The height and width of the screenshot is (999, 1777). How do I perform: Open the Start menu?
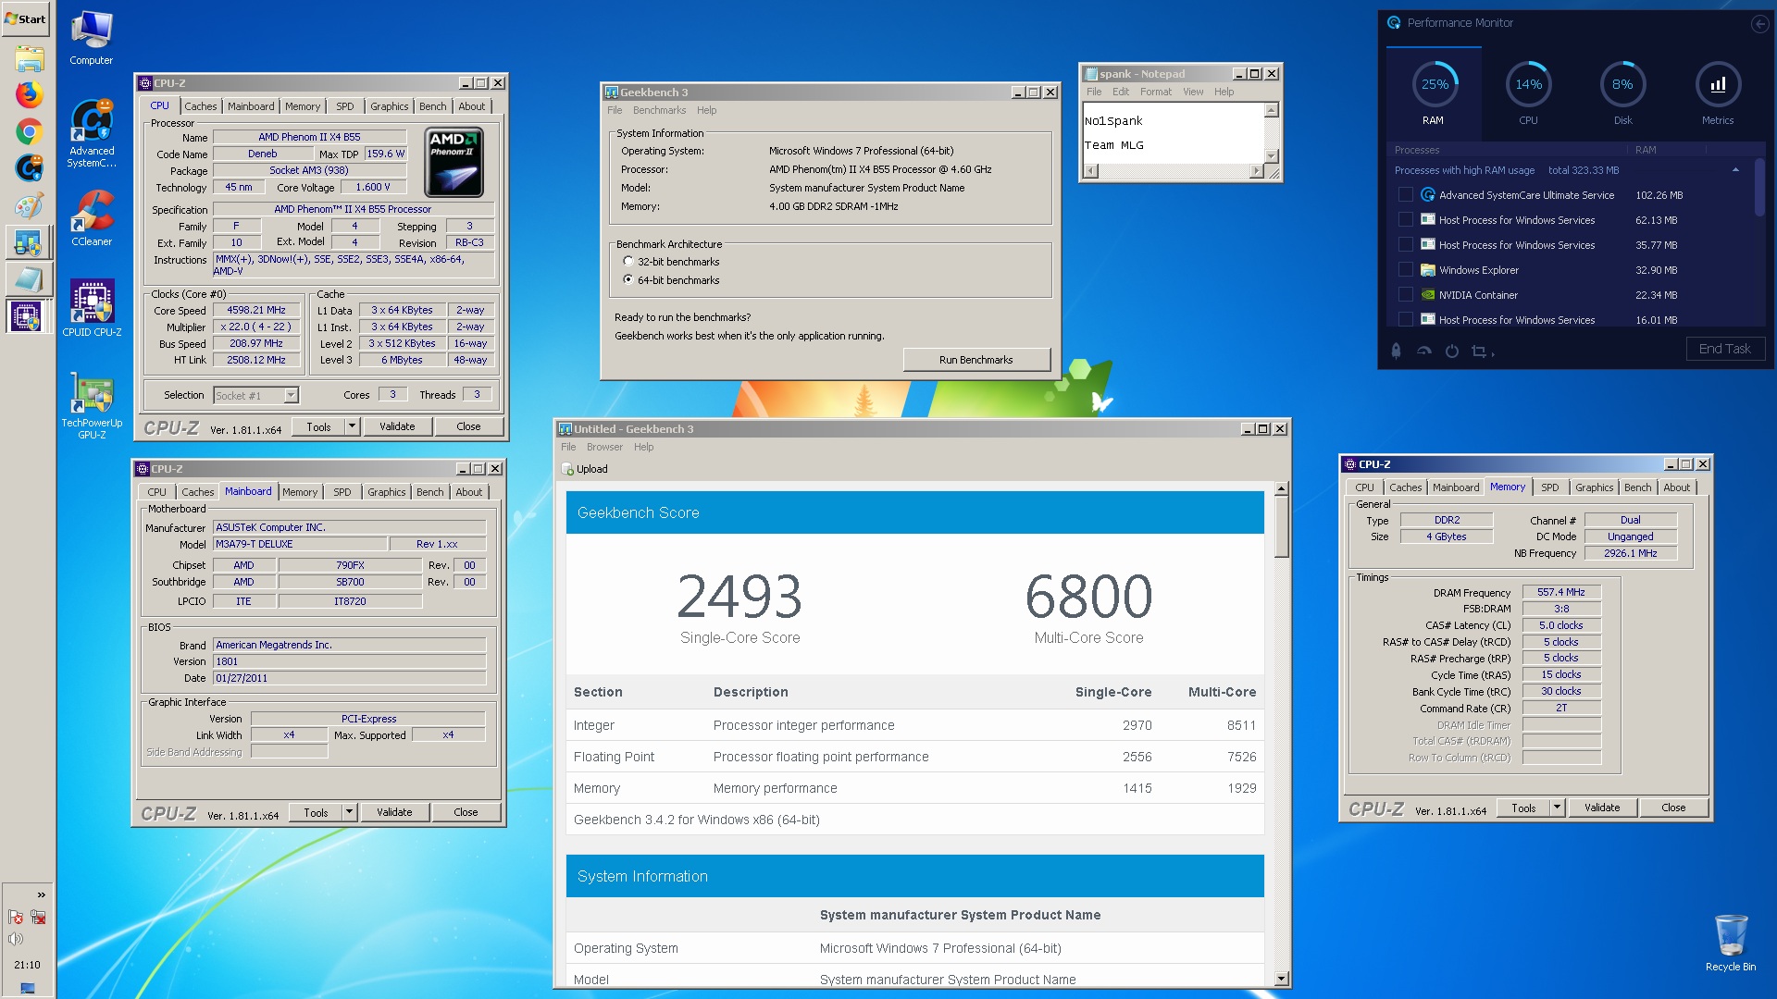(26, 18)
